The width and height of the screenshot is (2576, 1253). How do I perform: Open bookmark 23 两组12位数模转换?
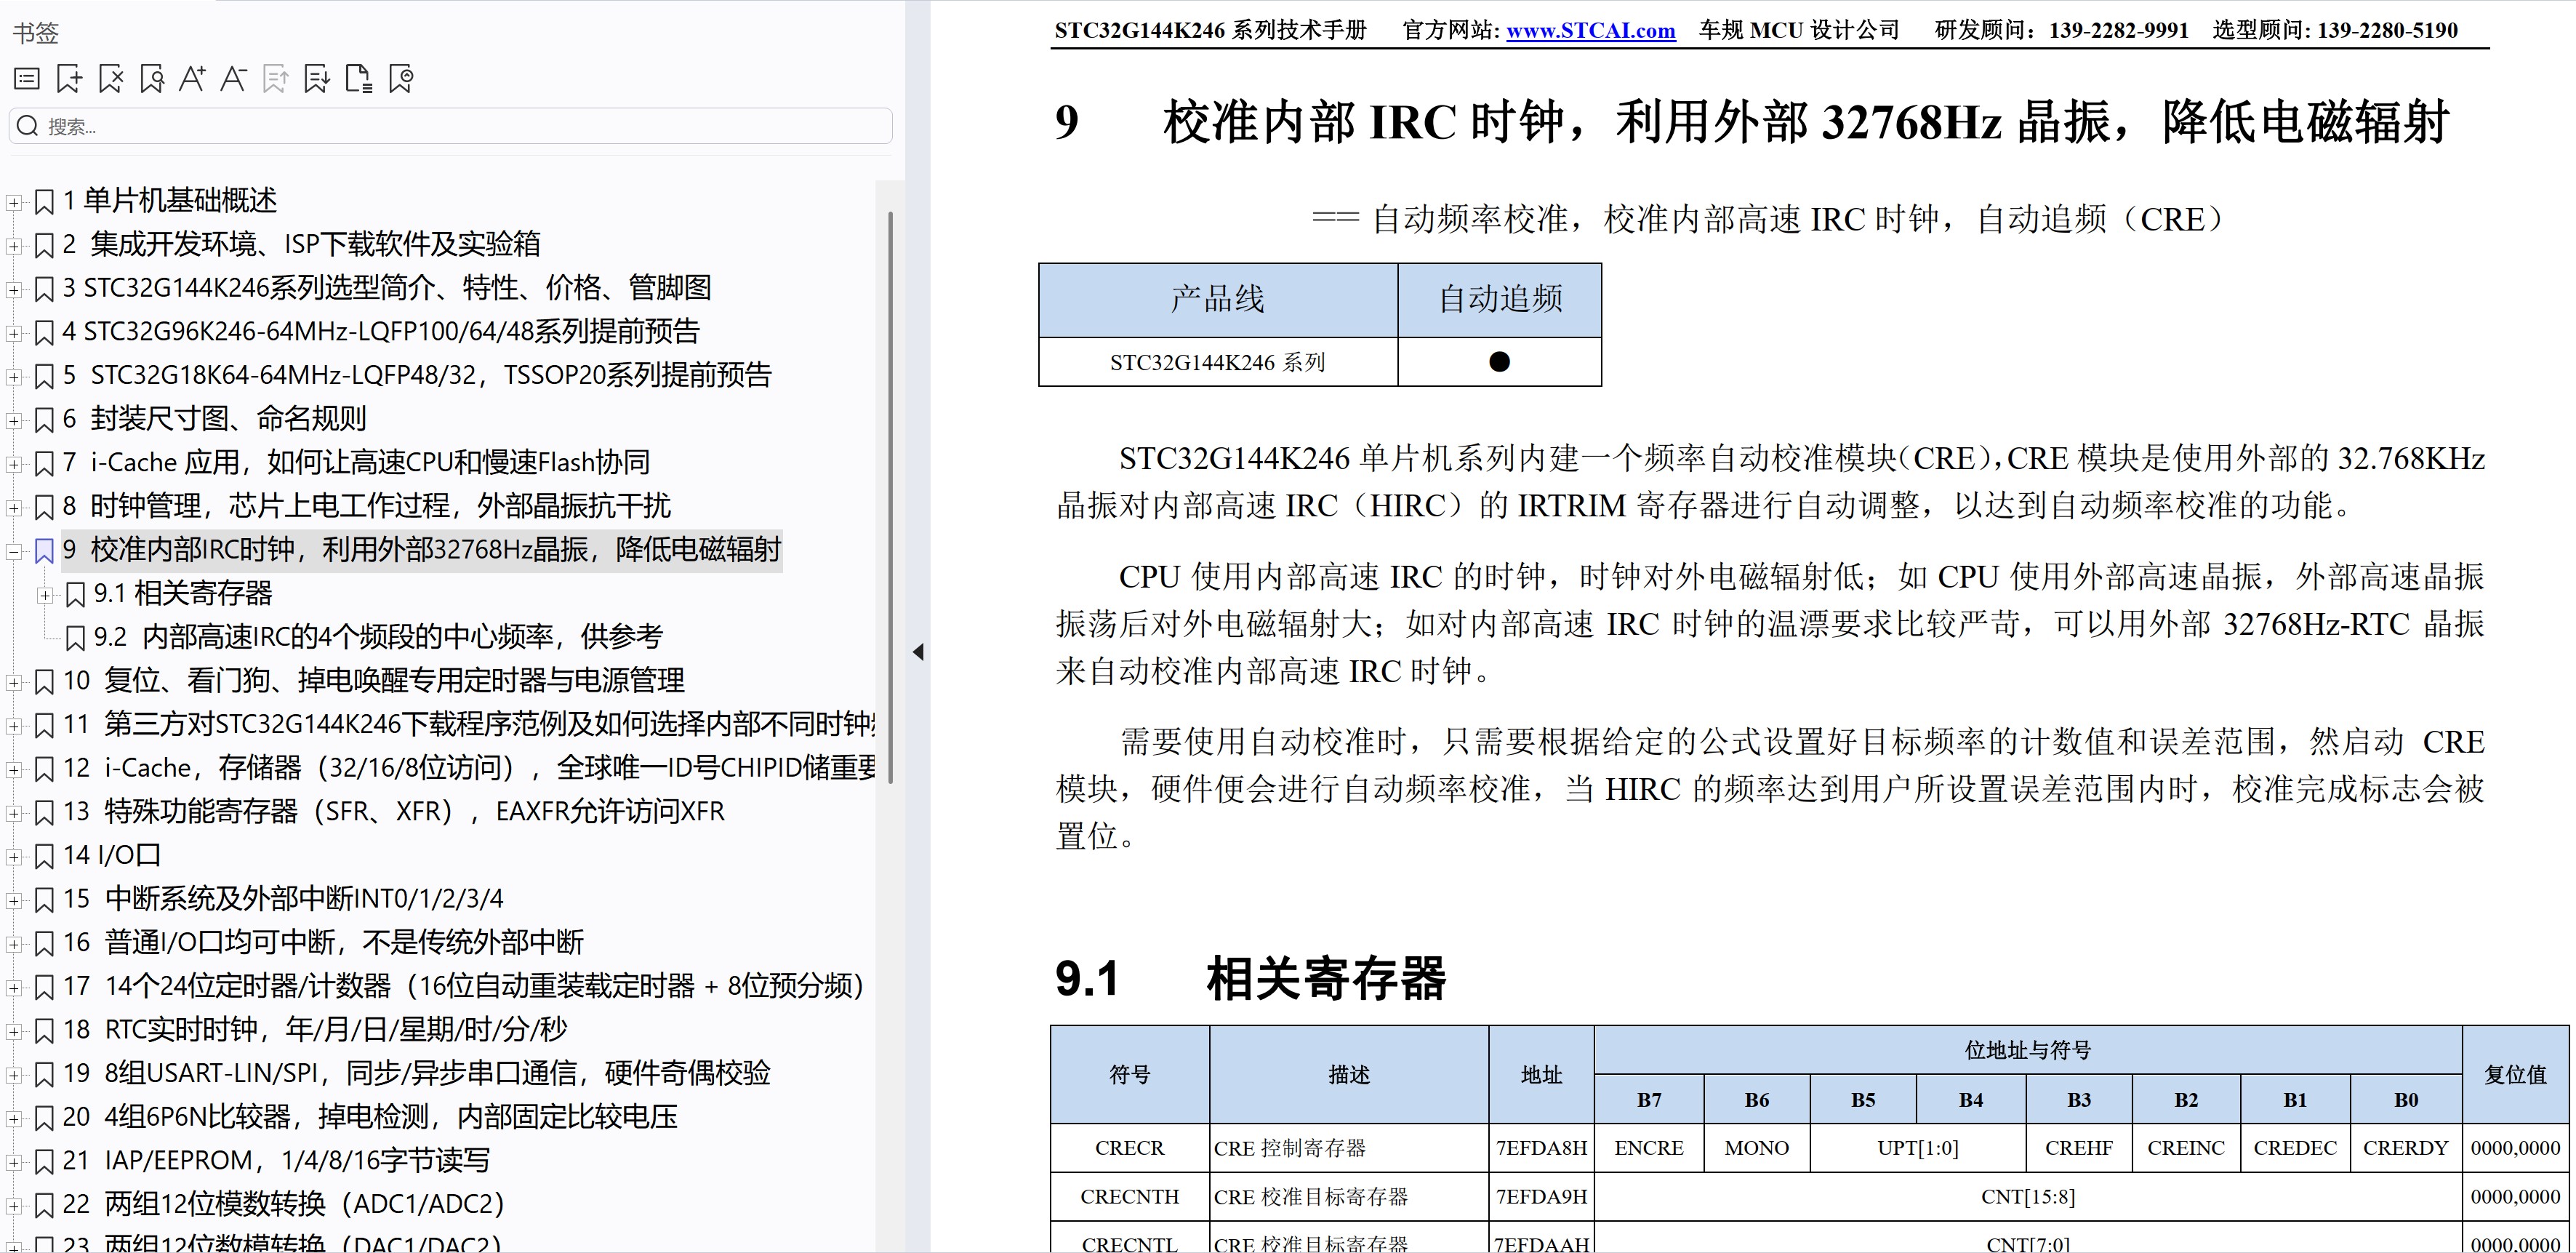pos(283,1243)
